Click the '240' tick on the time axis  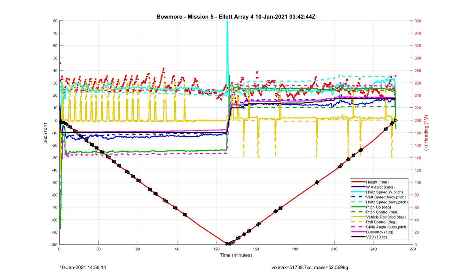click(x=374, y=249)
